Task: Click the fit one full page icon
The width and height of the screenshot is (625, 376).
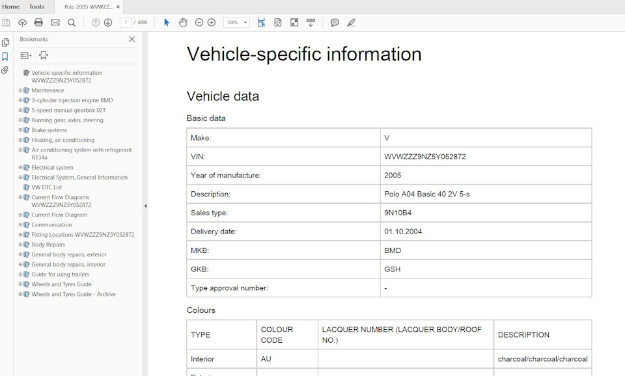Action: pos(278,23)
